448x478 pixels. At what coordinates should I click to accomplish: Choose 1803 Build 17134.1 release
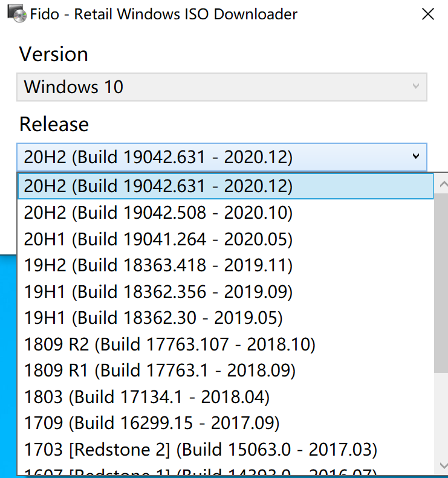226,397
